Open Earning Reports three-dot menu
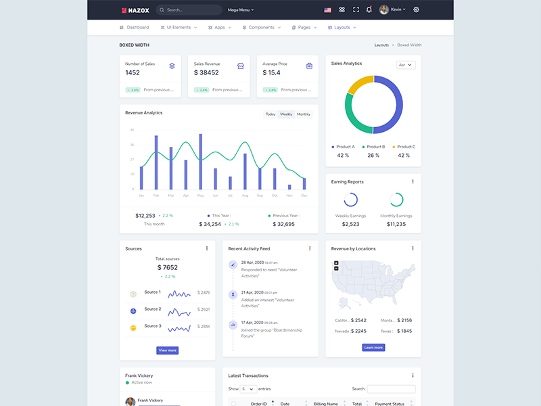541x406 pixels. 413,181
